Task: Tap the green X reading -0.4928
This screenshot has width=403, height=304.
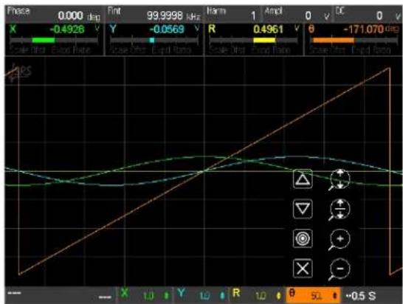Action: coord(67,30)
